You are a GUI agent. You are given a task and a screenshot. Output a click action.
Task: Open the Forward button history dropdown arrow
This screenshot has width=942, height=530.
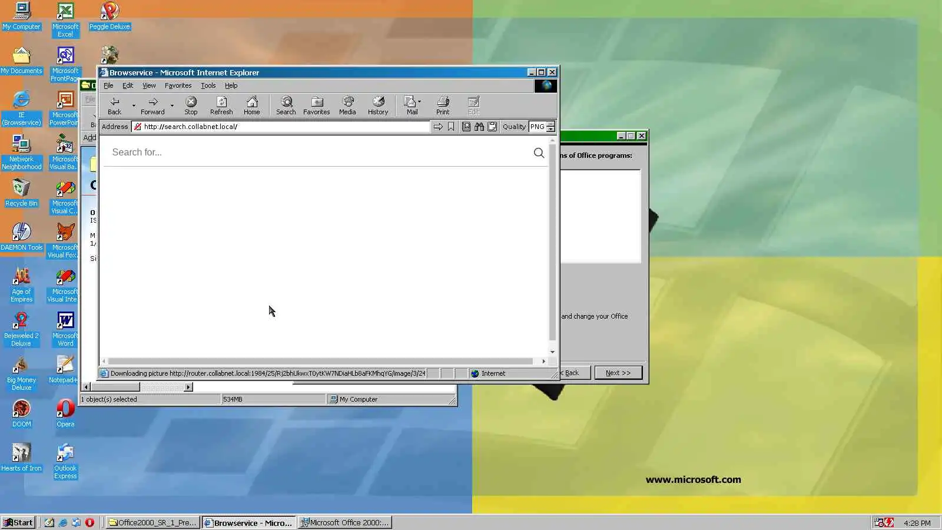172,105
